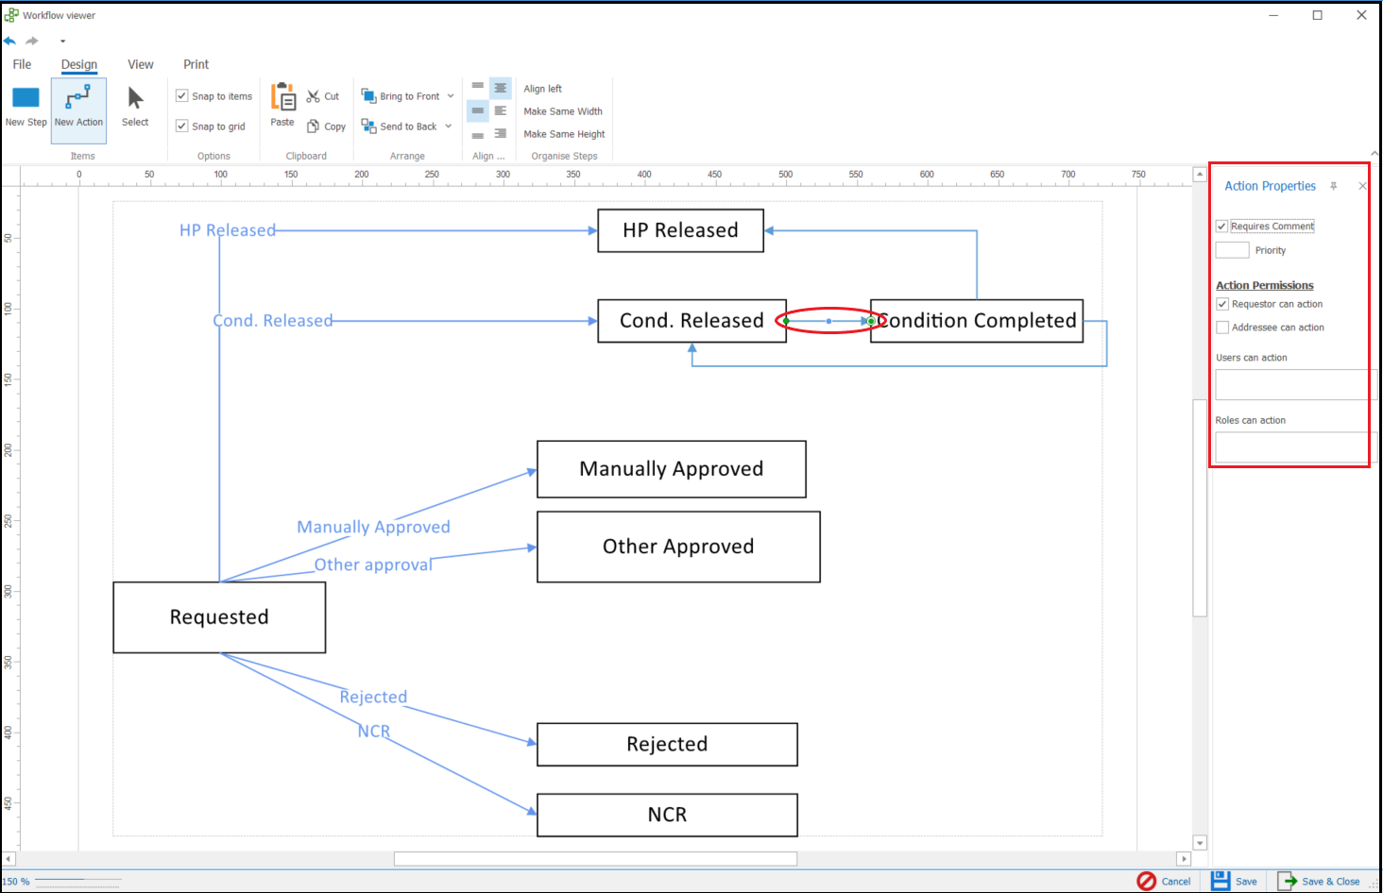Collapse the ribbon with the chevron
The image size is (1383, 893).
click(x=1374, y=153)
